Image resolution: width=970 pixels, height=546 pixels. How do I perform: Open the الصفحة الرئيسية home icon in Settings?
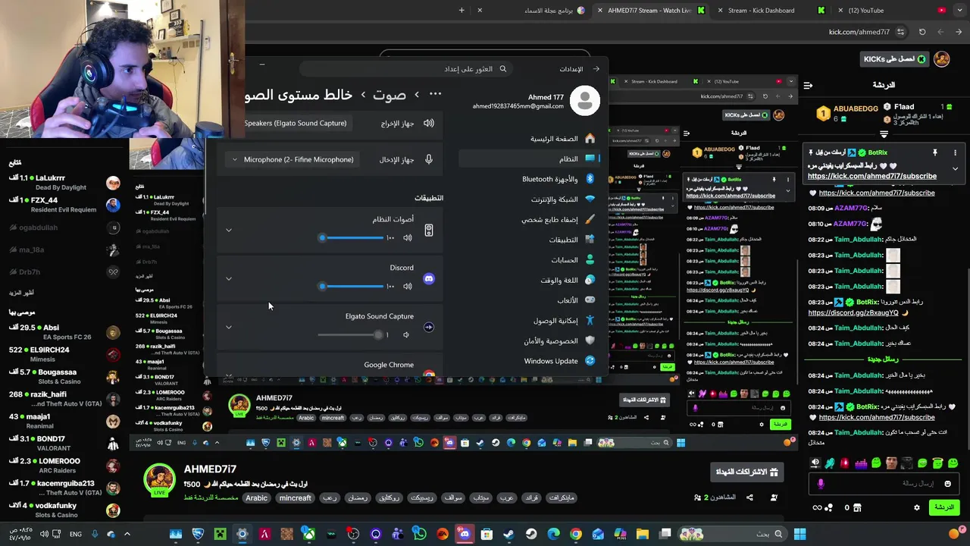590,139
